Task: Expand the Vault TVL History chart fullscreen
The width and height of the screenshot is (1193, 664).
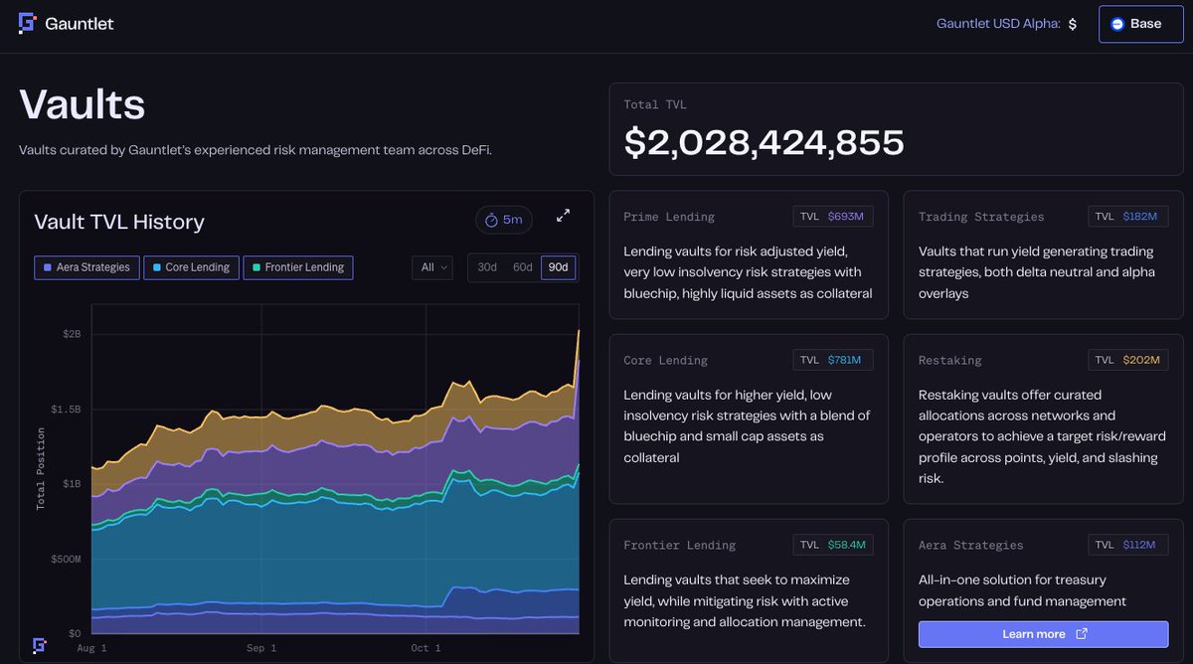Action: pyautogui.click(x=563, y=215)
